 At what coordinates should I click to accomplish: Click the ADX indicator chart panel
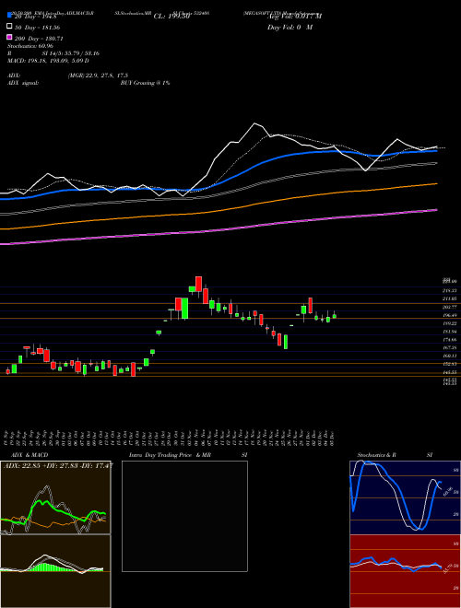tap(55, 497)
